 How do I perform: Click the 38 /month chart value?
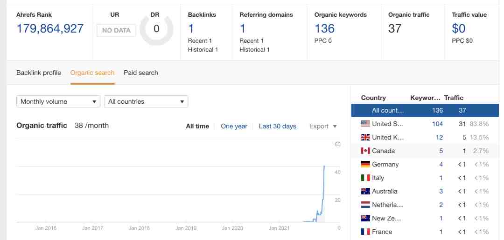tap(91, 125)
